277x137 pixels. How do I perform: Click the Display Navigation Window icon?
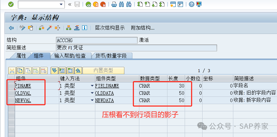[77, 28]
